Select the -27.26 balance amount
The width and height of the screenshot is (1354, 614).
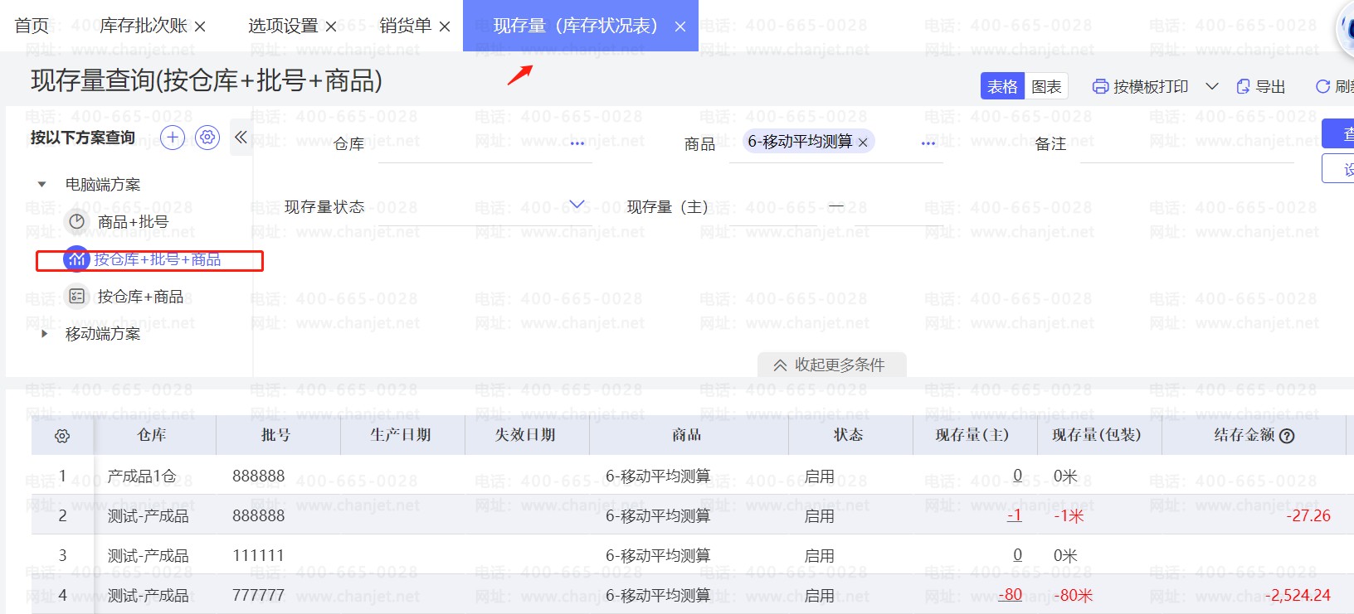1308,515
